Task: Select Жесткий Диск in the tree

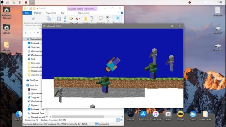Action: click(x=36, y=113)
